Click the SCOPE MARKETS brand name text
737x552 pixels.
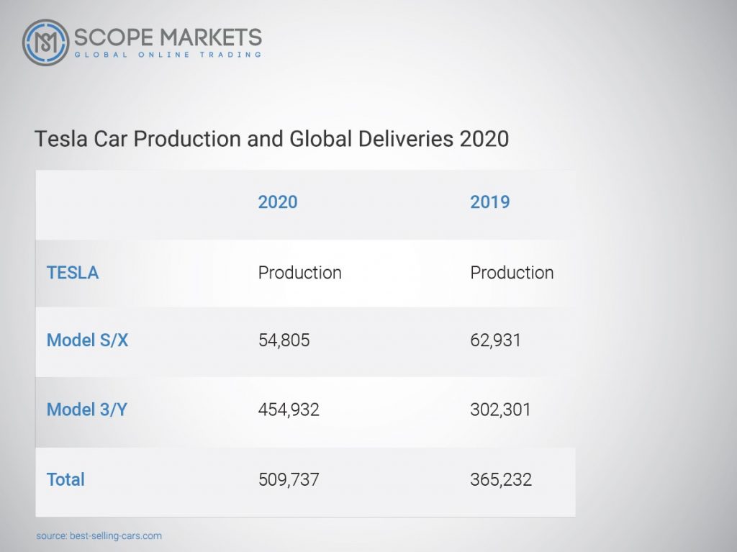[x=168, y=37]
